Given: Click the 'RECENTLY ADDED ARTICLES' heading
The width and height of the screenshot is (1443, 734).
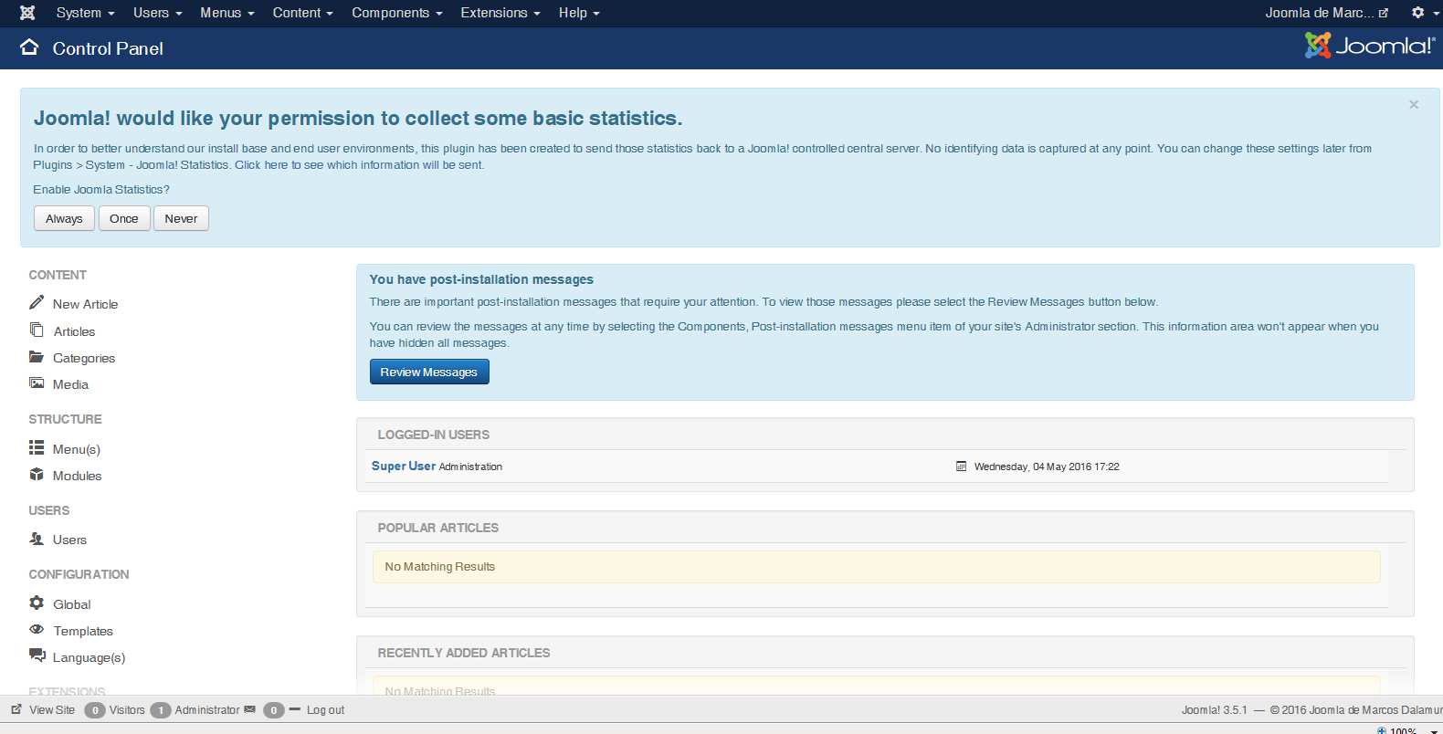Looking at the screenshot, I should [x=464, y=653].
